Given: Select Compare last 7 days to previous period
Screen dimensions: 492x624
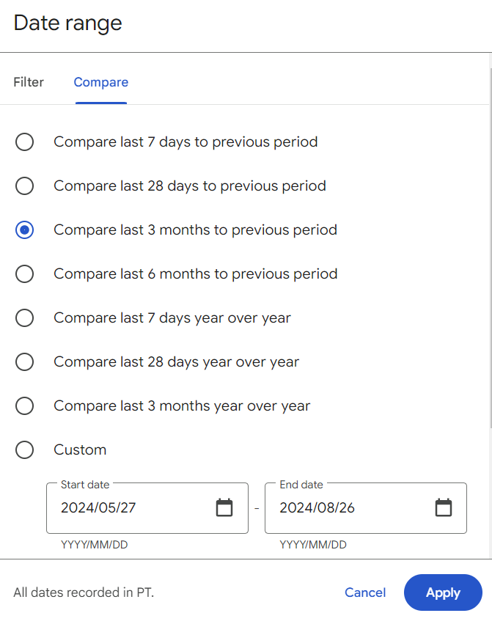Looking at the screenshot, I should point(25,142).
